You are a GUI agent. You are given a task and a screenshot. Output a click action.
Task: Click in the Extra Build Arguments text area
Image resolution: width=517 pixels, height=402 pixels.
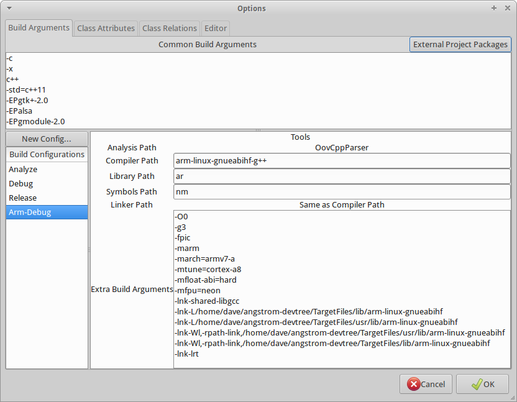click(342, 289)
